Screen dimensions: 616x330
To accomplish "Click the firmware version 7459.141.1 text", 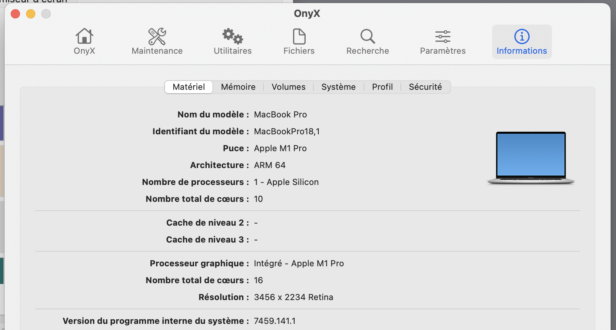I will point(275,321).
